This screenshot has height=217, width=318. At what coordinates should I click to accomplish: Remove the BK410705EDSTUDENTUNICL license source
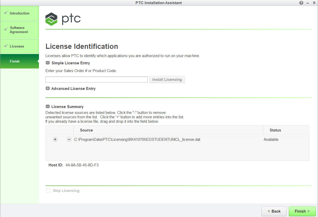(69, 139)
